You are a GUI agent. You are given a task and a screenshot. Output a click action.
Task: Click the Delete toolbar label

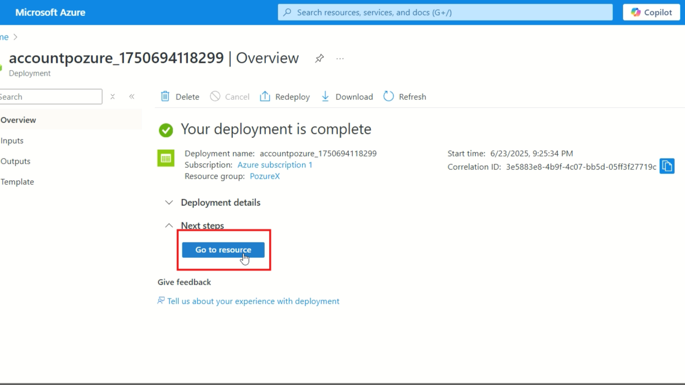[x=187, y=97]
